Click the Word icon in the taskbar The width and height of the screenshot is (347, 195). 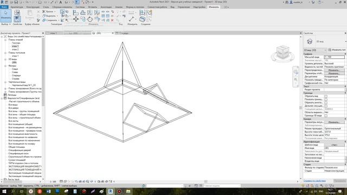coord(48,191)
